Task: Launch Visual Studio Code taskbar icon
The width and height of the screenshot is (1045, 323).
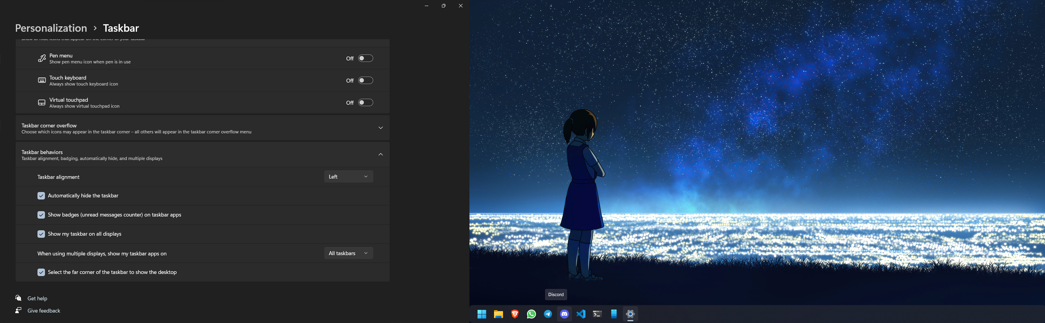Action: click(x=581, y=314)
